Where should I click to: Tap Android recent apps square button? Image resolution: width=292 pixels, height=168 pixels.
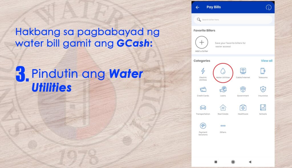tap(216, 162)
